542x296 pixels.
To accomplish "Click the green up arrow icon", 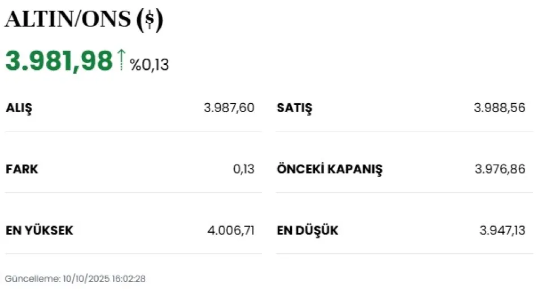I will tap(121, 60).
